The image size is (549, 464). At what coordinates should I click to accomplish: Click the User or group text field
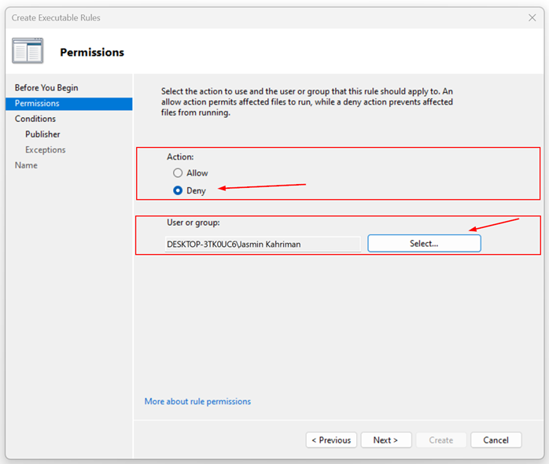click(x=262, y=244)
